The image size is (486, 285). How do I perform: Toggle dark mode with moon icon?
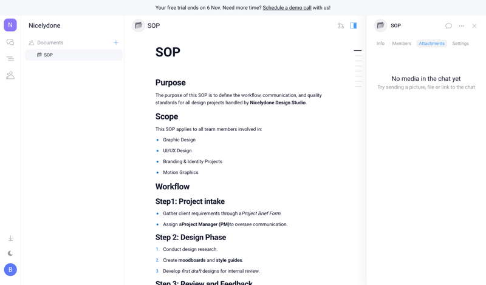tap(10, 253)
